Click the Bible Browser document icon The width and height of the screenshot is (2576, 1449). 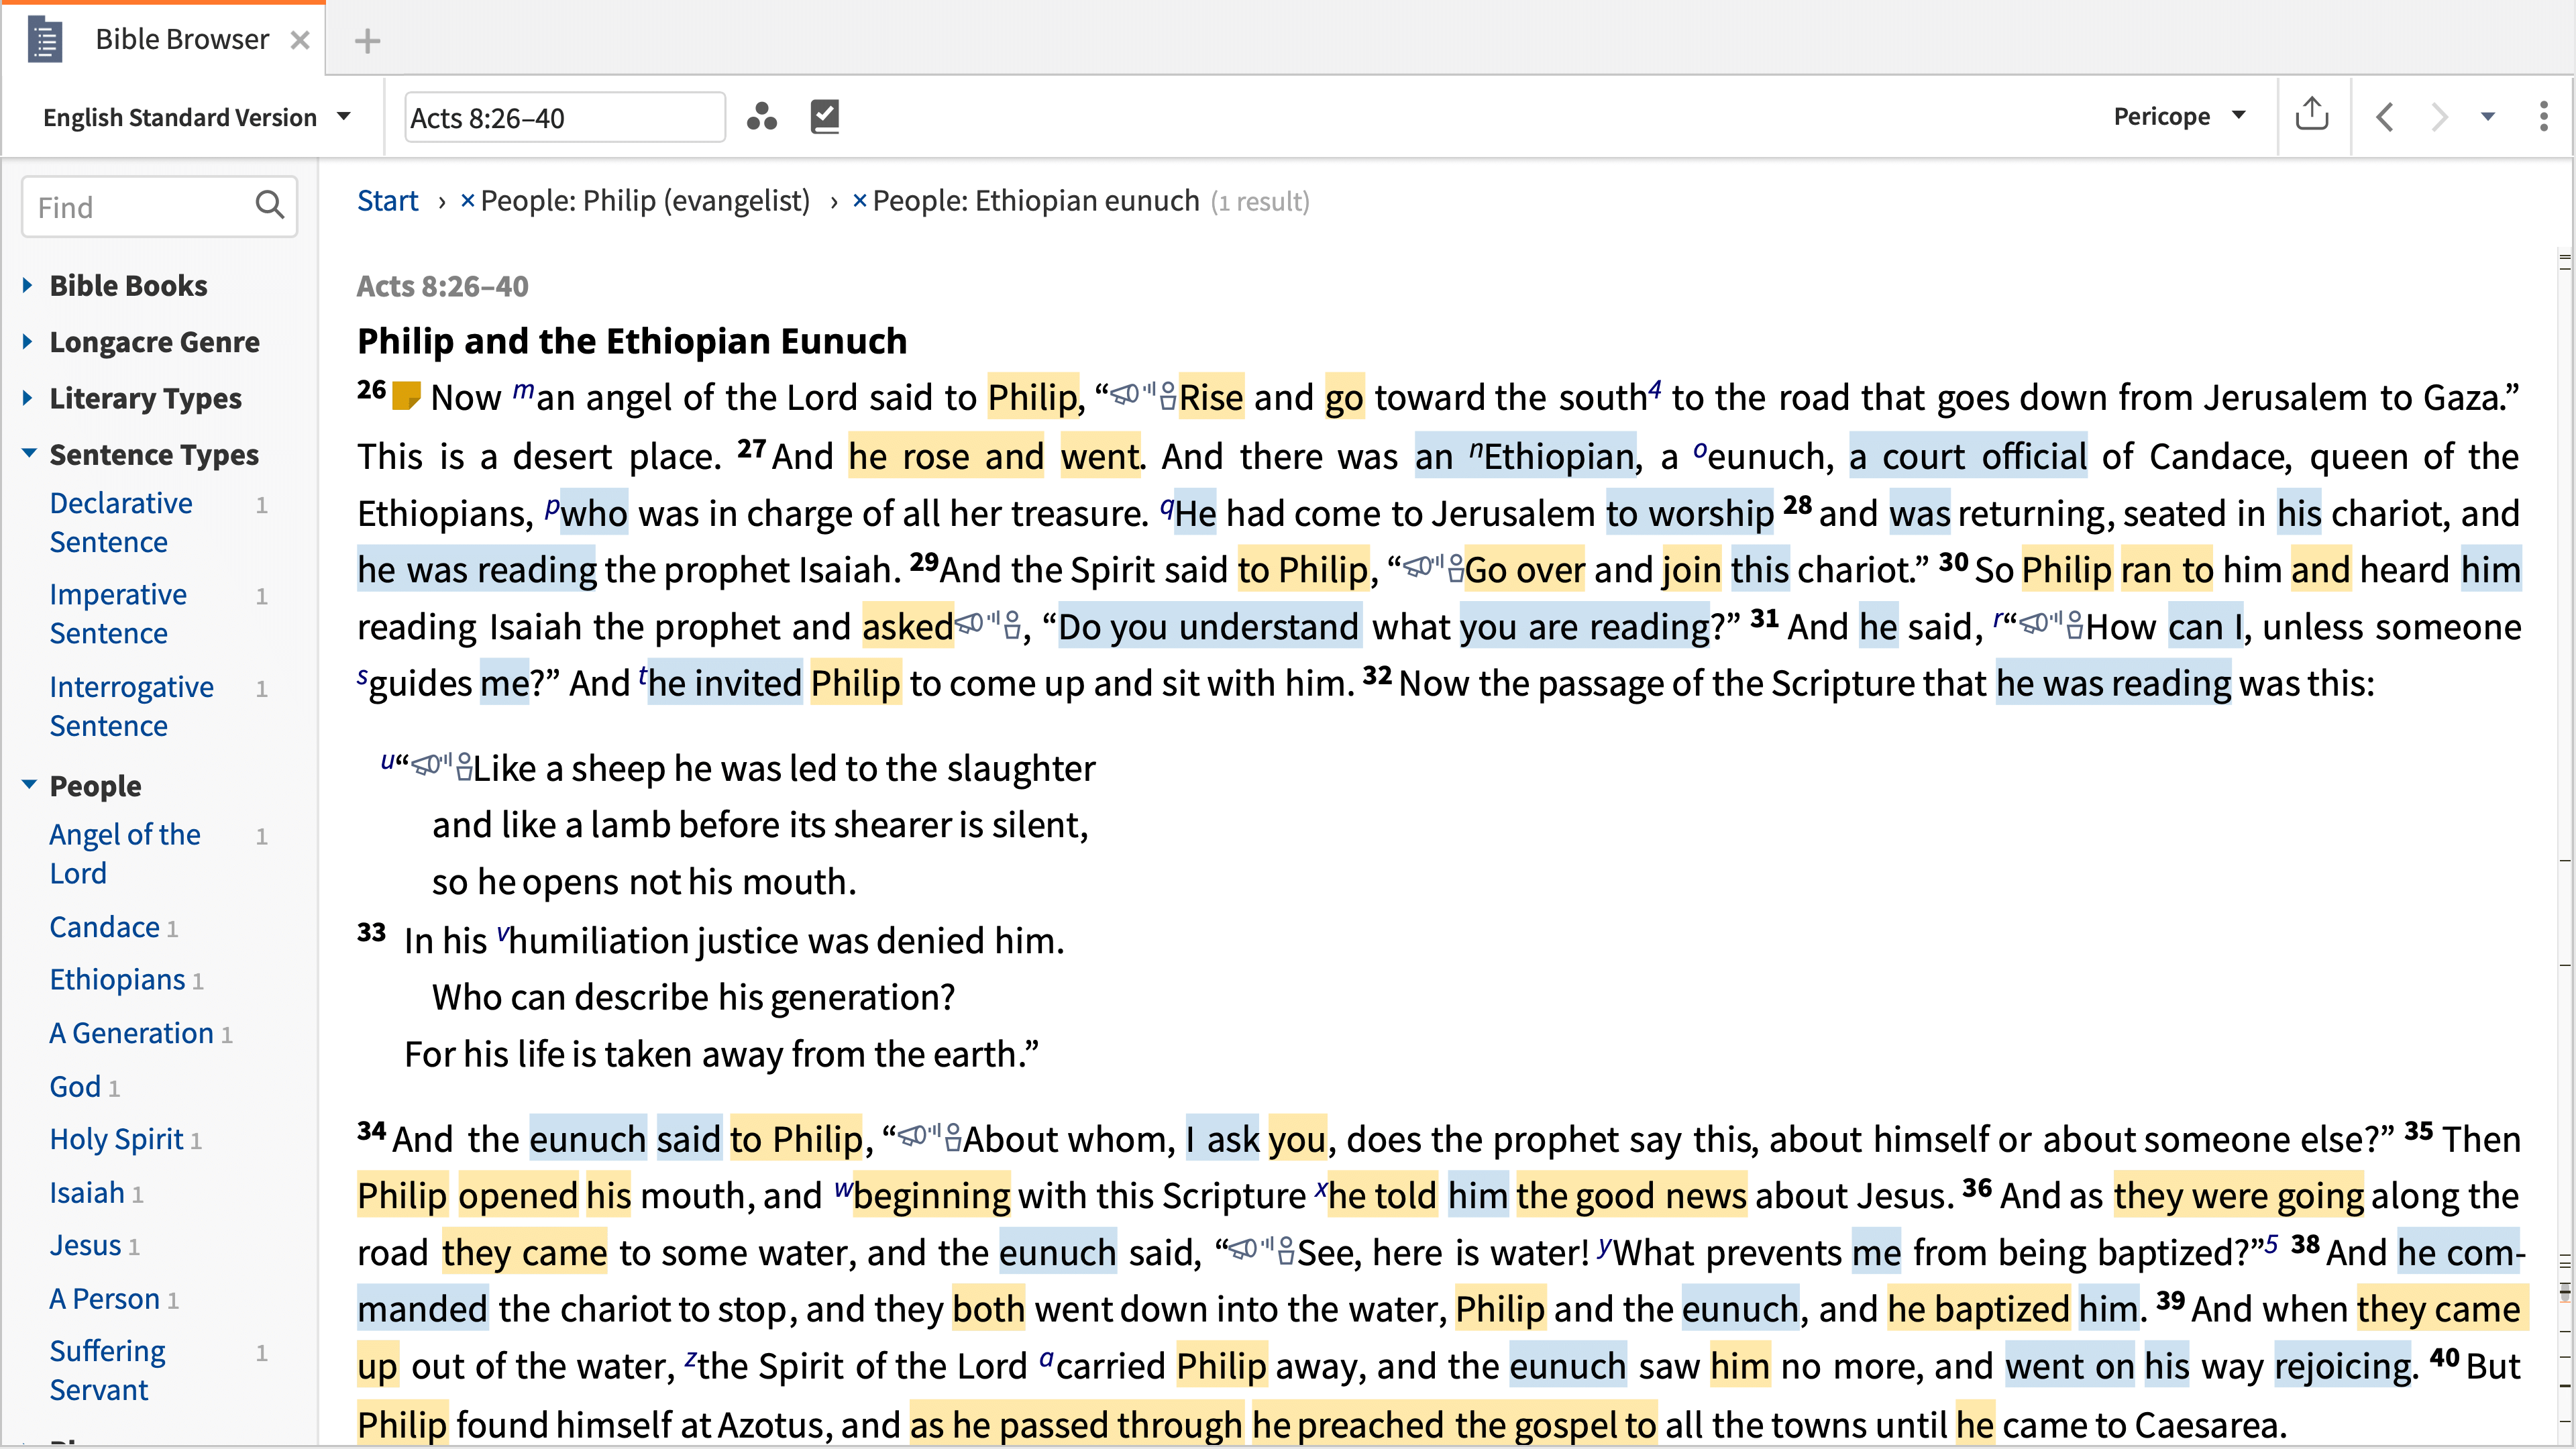pyautogui.click(x=45, y=40)
